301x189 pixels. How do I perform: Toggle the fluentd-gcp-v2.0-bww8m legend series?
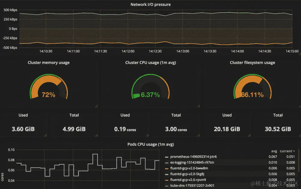tap(189, 168)
